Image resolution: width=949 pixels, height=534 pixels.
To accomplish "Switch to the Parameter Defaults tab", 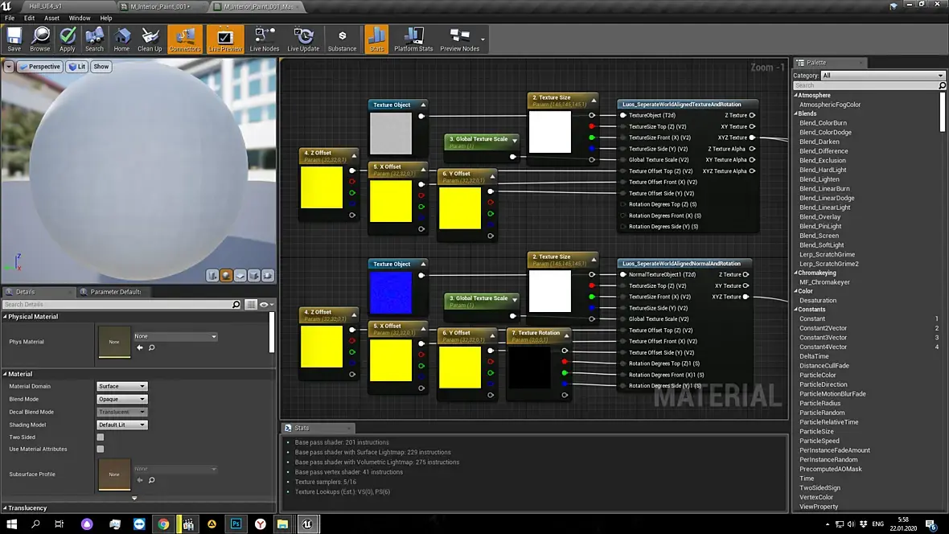I will coord(116,292).
